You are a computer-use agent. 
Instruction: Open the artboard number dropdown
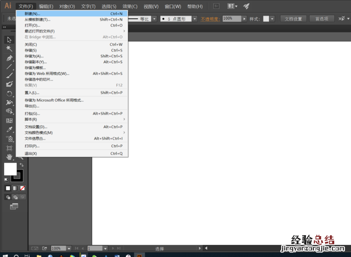point(105,248)
